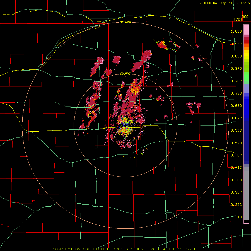Click the 0.893 color scale value
Viewport: 251px width, 251px height.
coord(236,56)
